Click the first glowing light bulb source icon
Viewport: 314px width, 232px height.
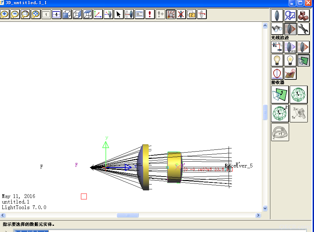[277, 60]
